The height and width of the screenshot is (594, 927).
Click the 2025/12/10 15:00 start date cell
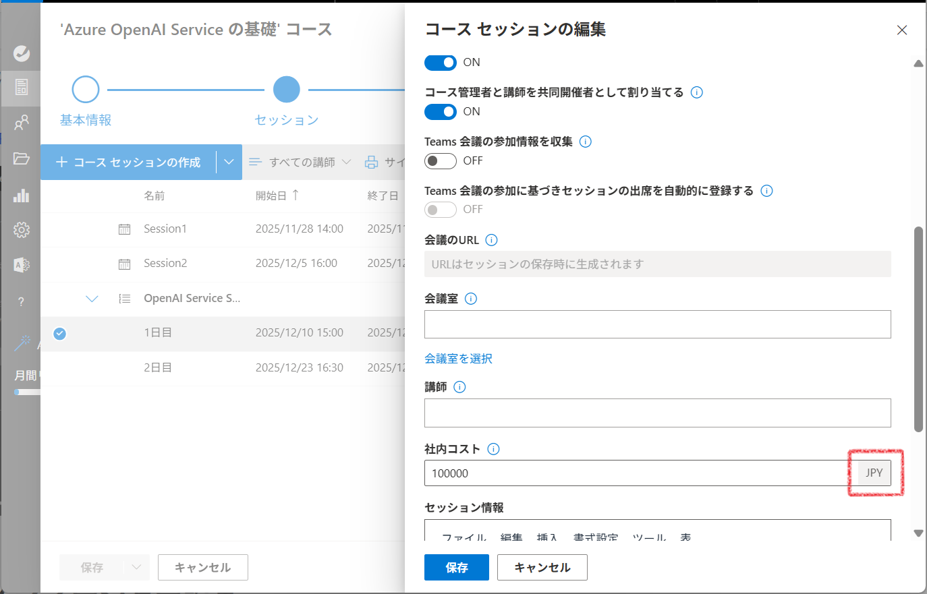click(300, 333)
